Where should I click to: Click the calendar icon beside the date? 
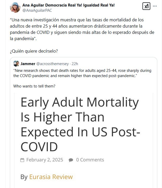[x=22, y=160]
